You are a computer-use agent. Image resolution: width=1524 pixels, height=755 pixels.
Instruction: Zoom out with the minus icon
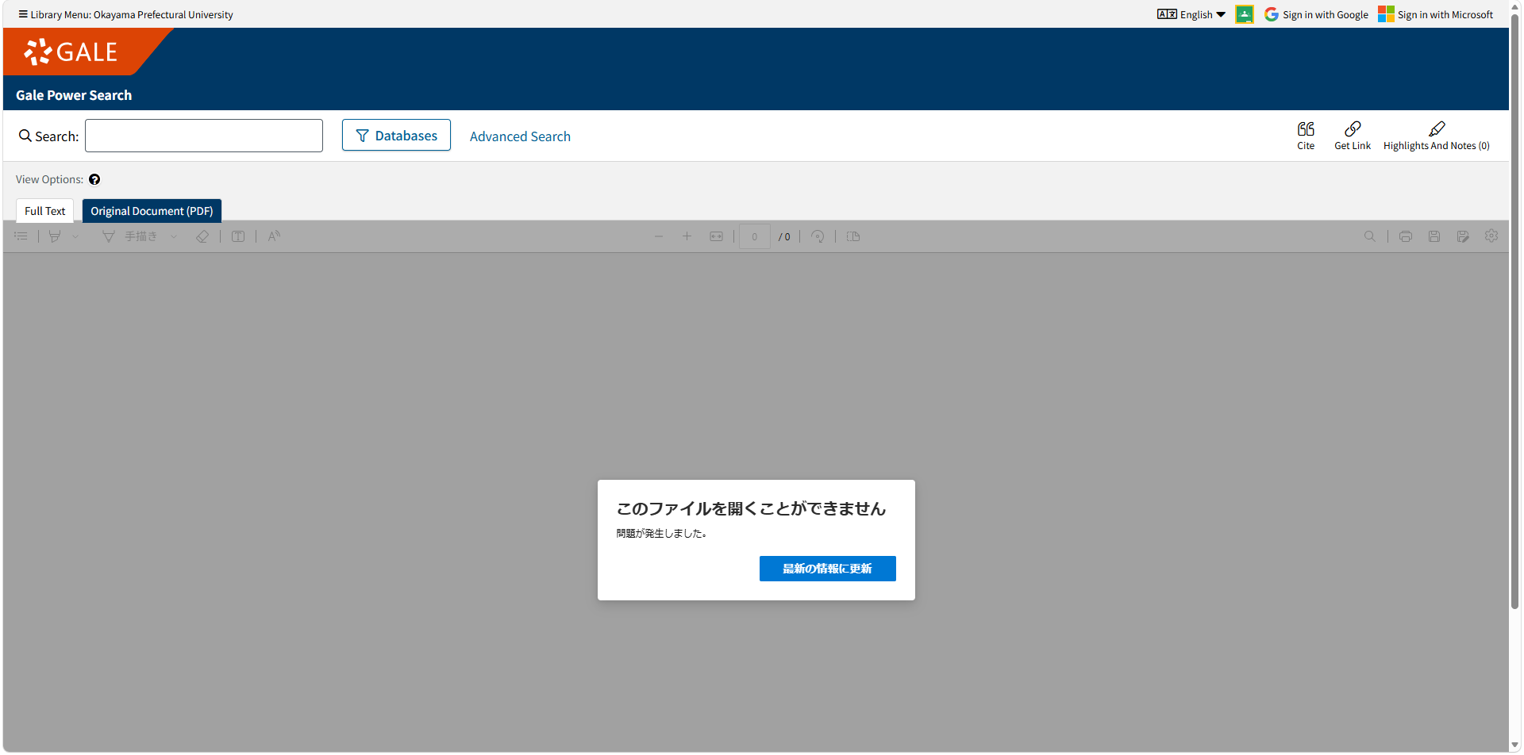pos(659,236)
